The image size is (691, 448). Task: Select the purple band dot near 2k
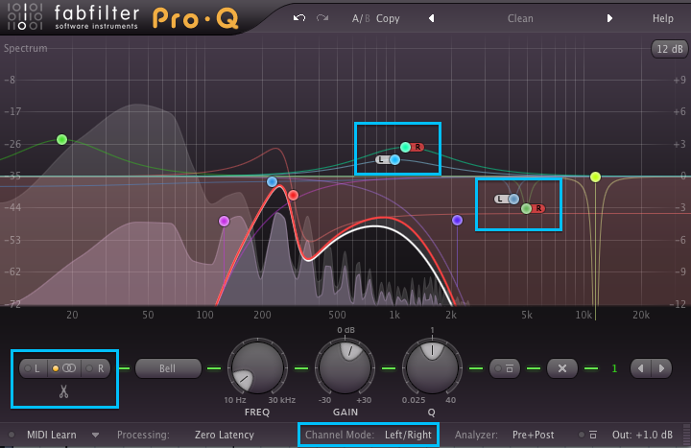(457, 220)
